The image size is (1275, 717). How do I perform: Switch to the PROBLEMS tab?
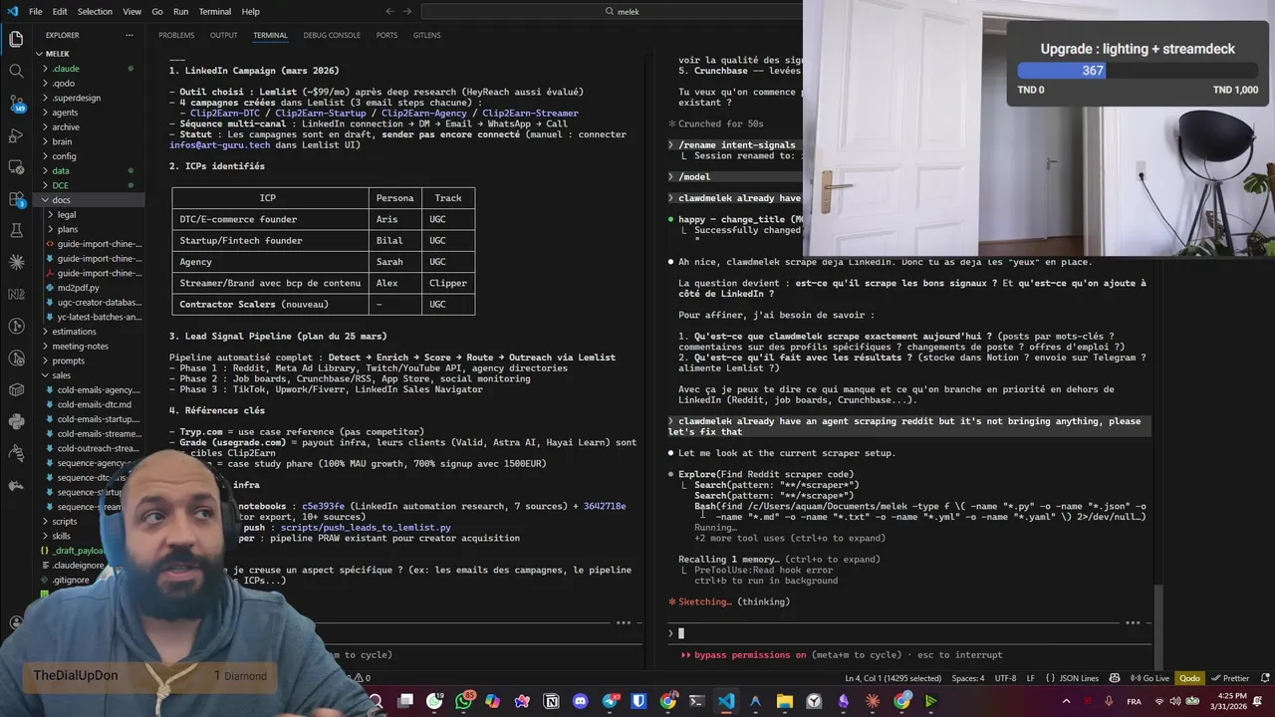pos(176,35)
